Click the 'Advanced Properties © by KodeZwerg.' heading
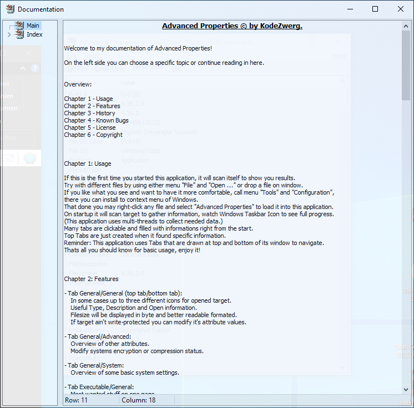This screenshot has height=408, width=414. [232, 26]
